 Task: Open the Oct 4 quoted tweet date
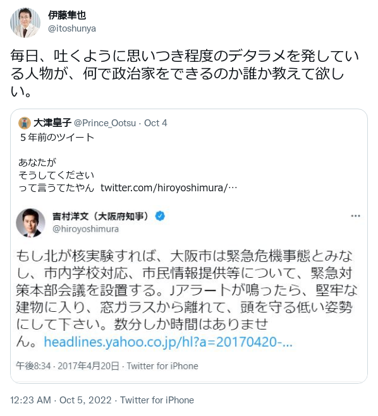coord(155,123)
